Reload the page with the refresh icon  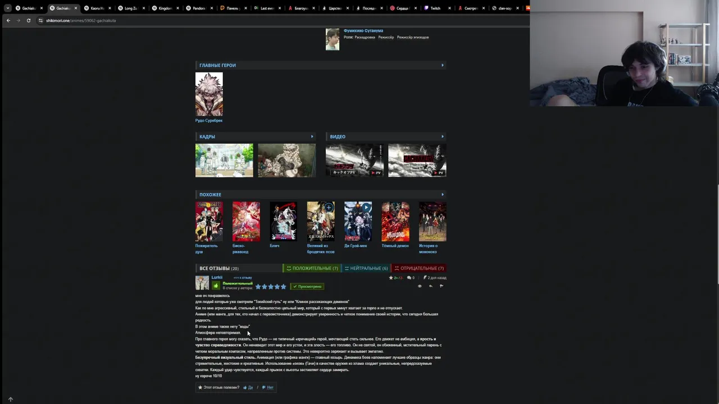coord(28,20)
